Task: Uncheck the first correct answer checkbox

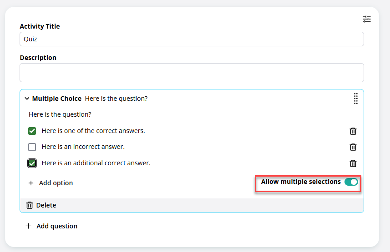Action: pos(32,131)
